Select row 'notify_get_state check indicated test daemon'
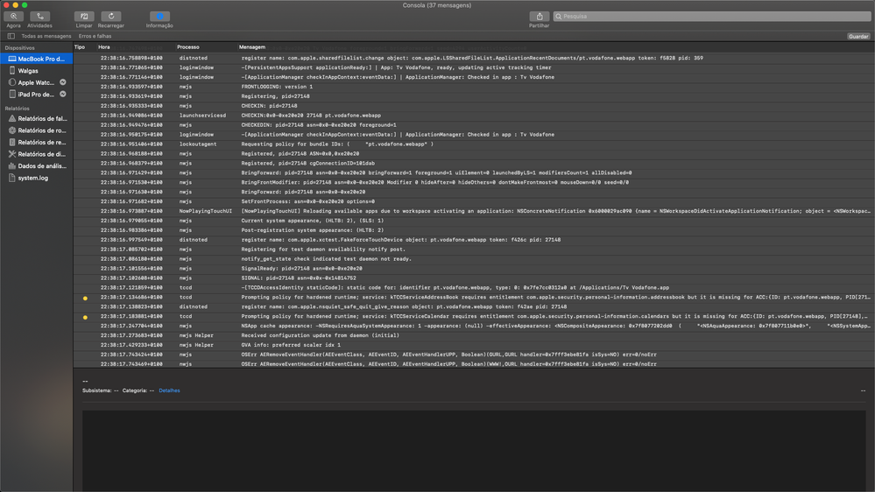The image size is (875, 492). (x=474, y=259)
